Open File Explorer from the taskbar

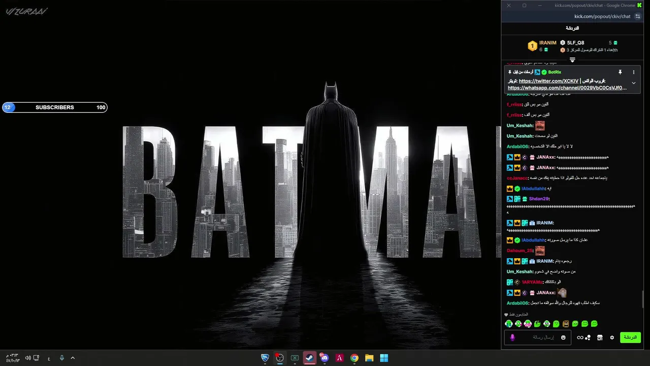[x=369, y=358]
